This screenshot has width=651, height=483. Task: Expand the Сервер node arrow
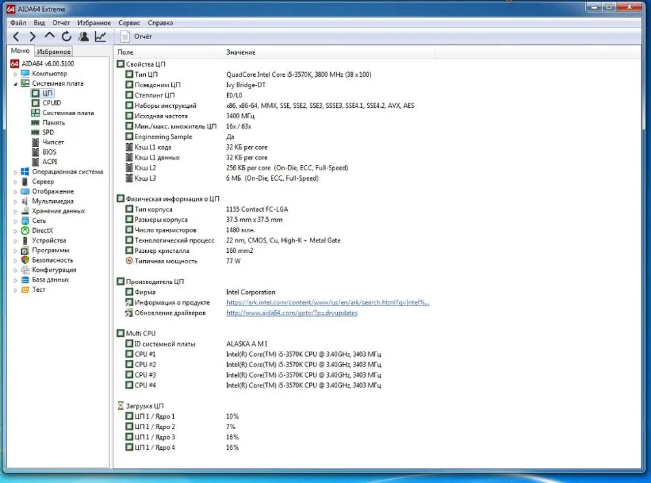16,182
